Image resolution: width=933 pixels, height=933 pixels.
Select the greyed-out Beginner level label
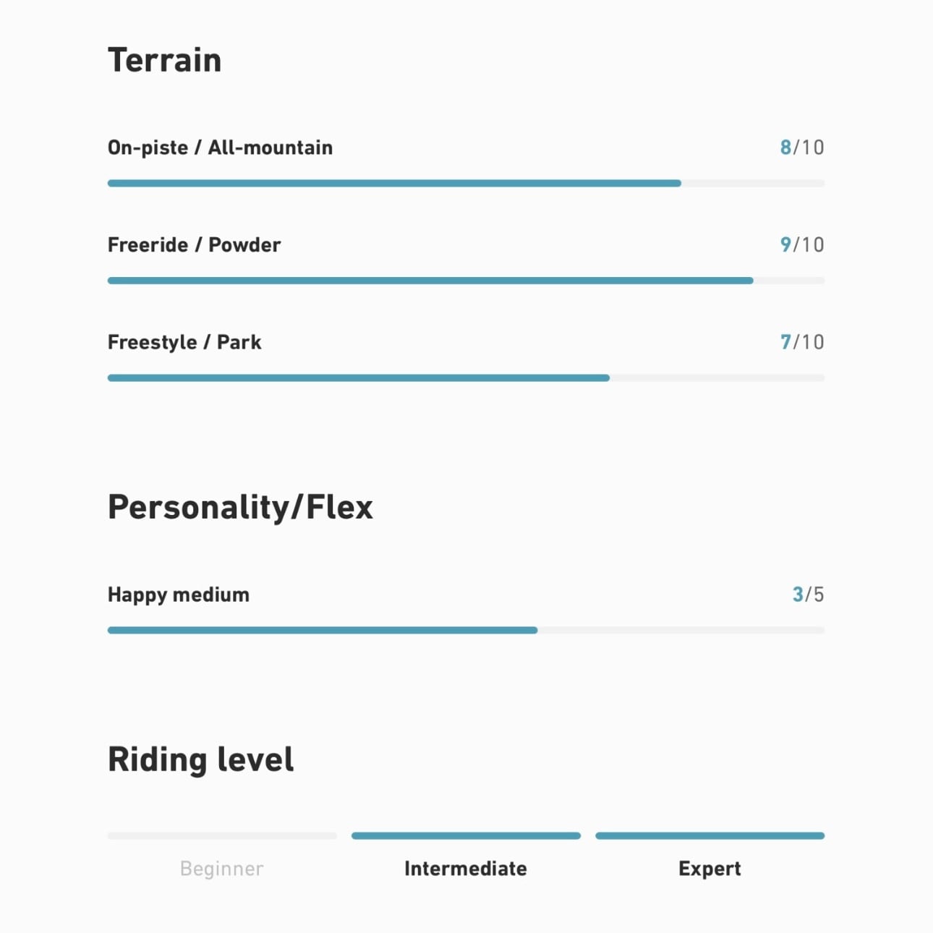point(221,869)
